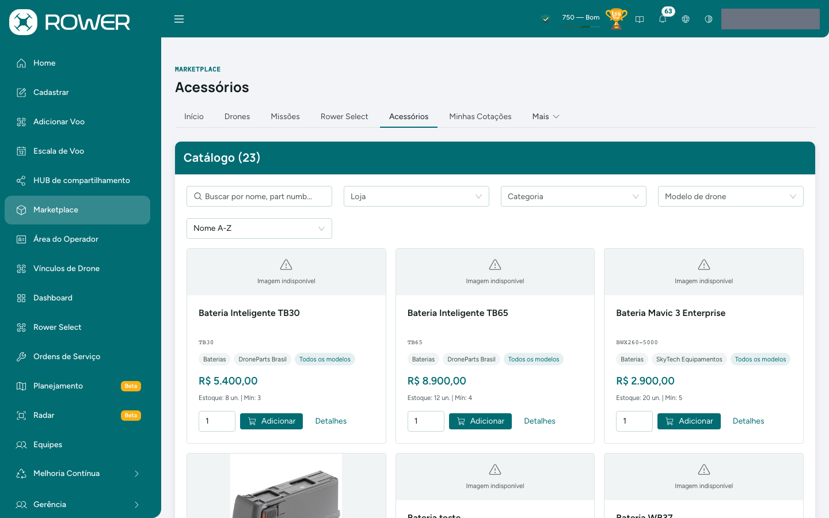The image size is (829, 518).
Task: Click the Rower Select drone icon
Action: coord(21,327)
